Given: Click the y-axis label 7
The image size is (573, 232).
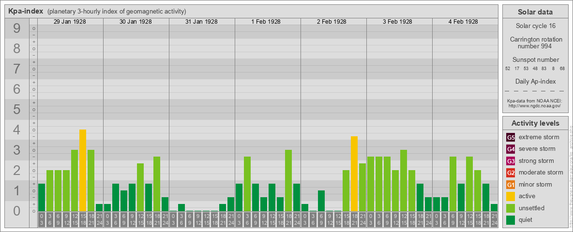Looking at the screenshot, I should 16,69.
